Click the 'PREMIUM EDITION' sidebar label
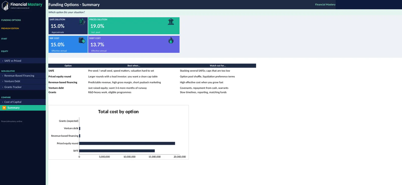402x185 pixels. pyautogui.click(x=10, y=28)
